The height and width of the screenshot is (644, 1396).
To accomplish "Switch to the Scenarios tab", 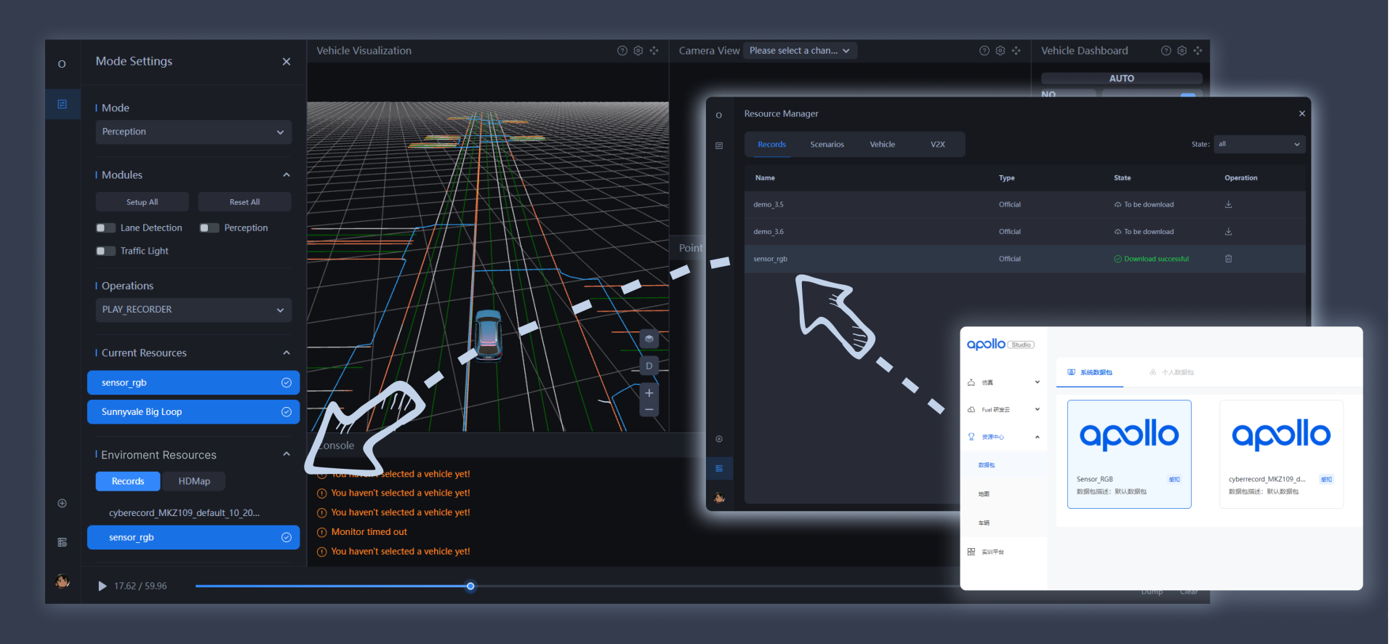I will point(827,145).
